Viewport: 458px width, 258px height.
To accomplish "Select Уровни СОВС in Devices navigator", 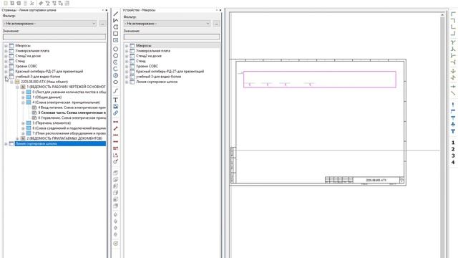I will click(x=147, y=66).
